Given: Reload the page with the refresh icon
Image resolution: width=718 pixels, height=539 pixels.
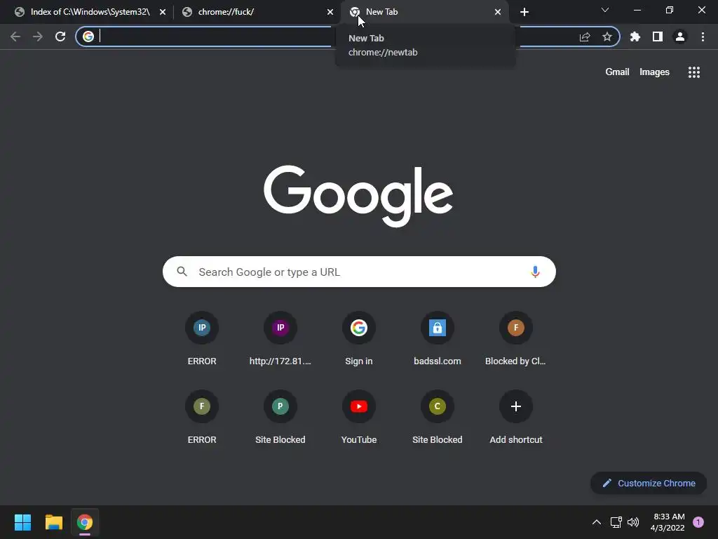Looking at the screenshot, I should pos(60,36).
